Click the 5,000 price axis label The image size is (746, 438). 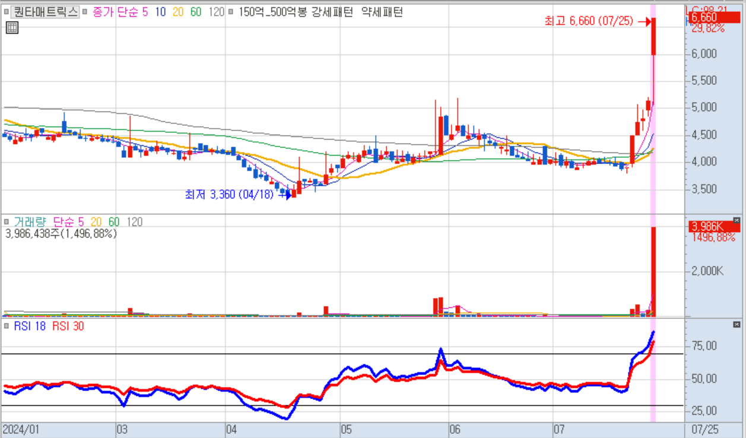pyautogui.click(x=704, y=107)
